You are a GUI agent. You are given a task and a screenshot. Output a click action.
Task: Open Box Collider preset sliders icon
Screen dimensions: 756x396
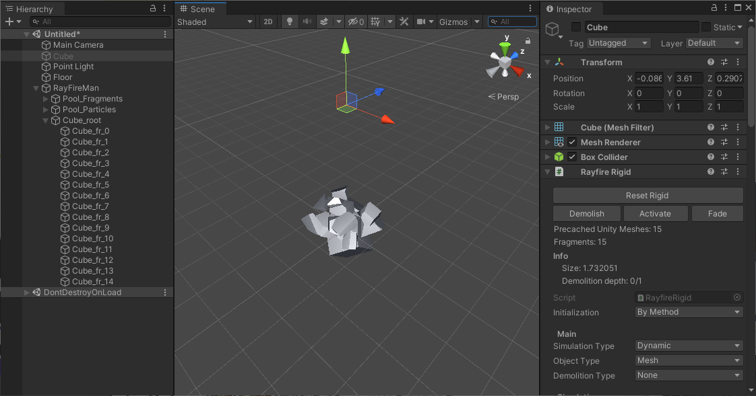click(x=724, y=157)
